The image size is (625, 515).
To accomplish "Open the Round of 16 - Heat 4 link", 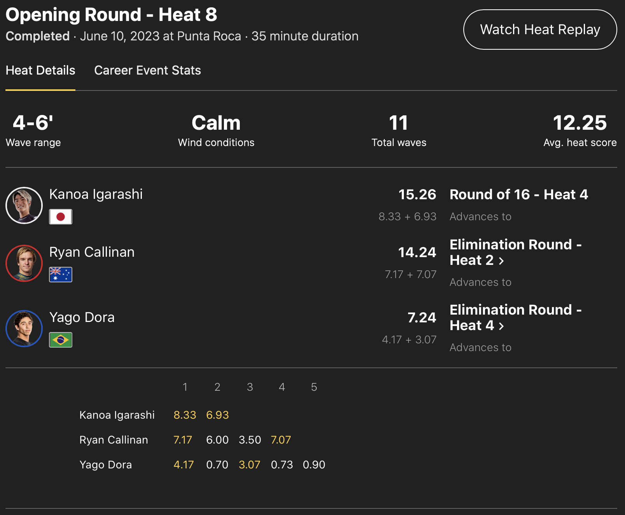I will (519, 195).
